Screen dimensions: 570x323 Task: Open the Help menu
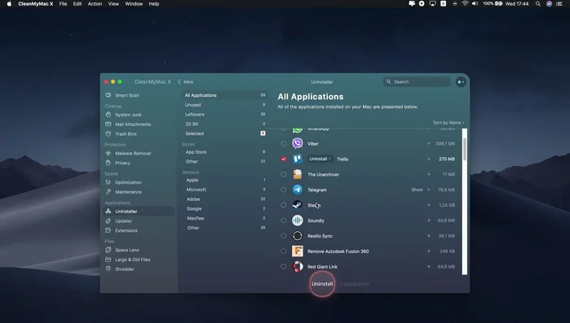(154, 3)
